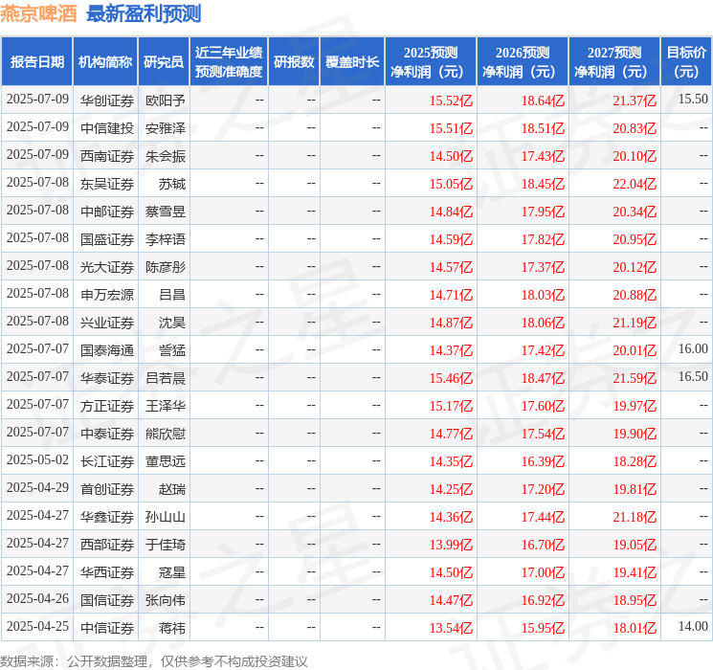Screen dimensions: 713x670
Task: Select the 西部证券 institution cell
Action: (x=107, y=545)
